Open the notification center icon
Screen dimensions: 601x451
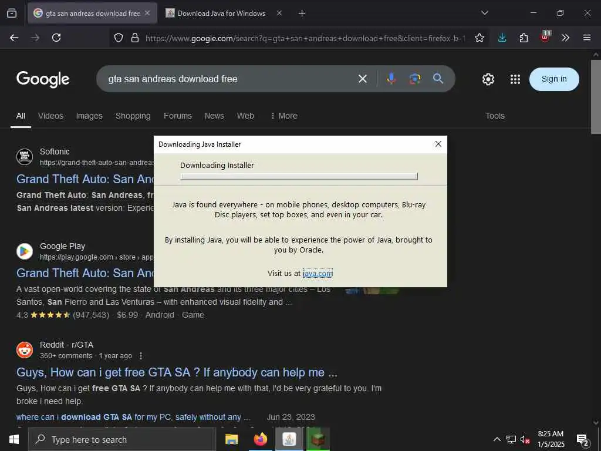[x=583, y=440]
